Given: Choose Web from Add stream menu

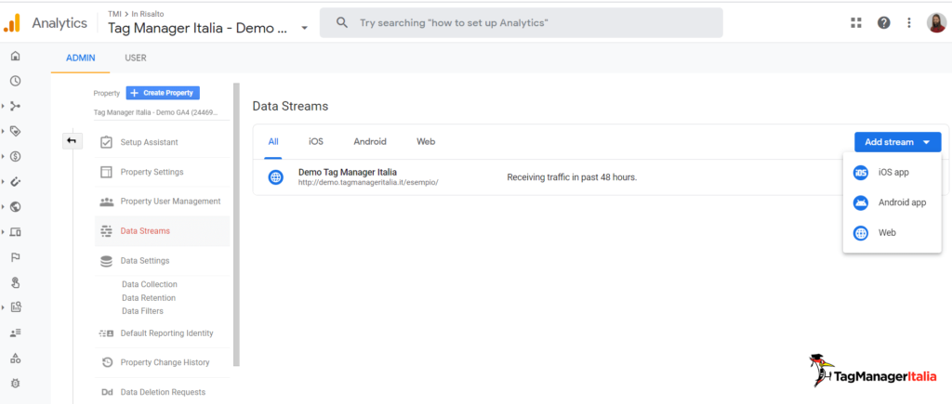Looking at the screenshot, I should (892, 233).
